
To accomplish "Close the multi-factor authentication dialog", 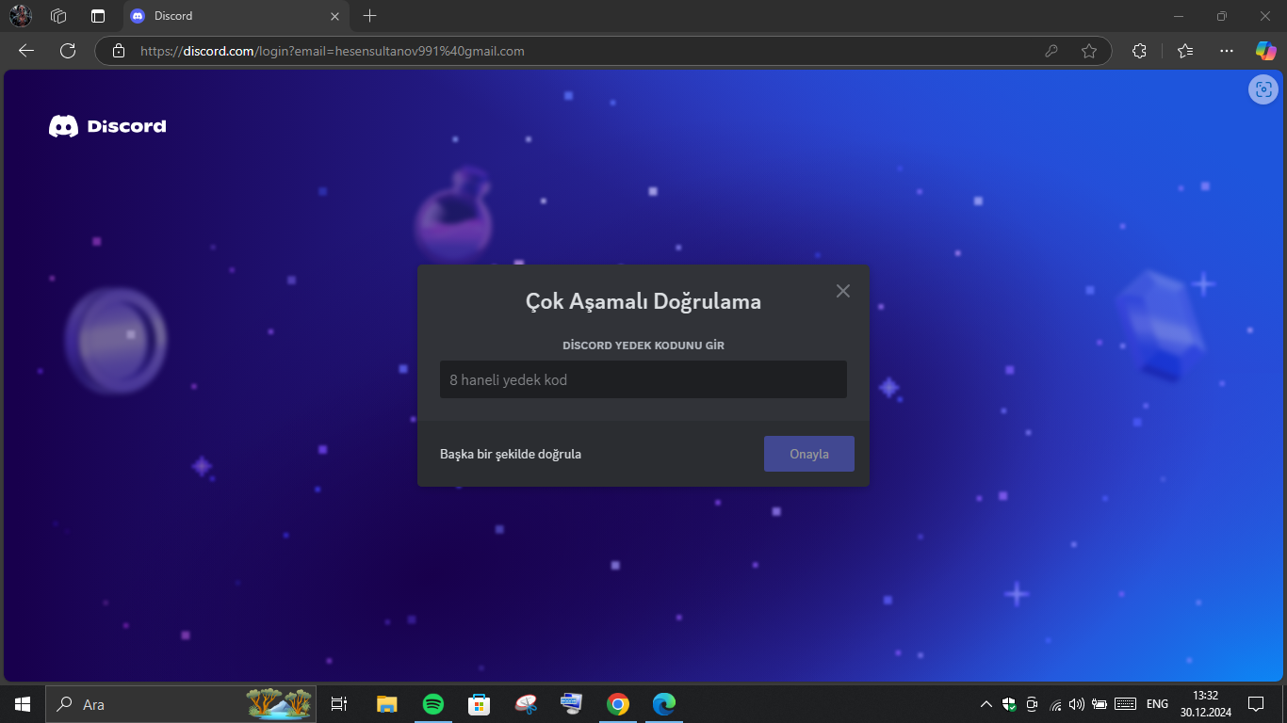I will (843, 291).
